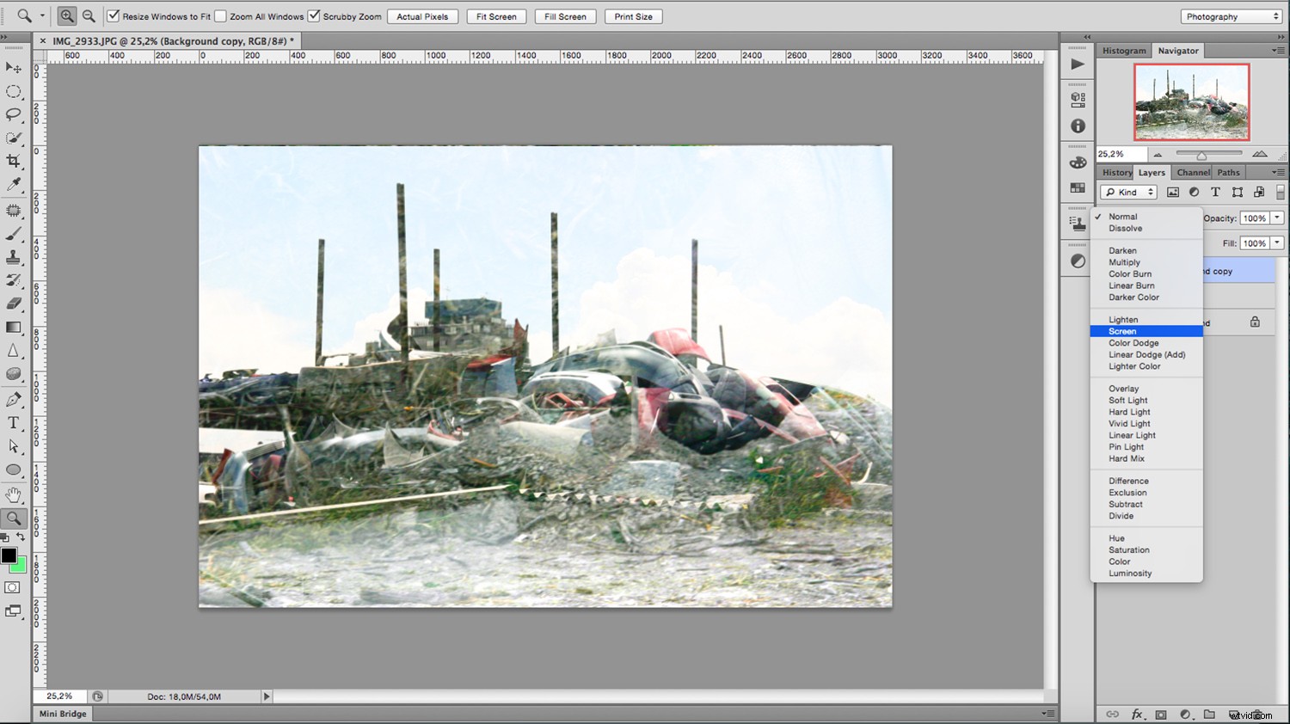
Task: Select the Eyedropper tool
Action: (x=14, y=184)
